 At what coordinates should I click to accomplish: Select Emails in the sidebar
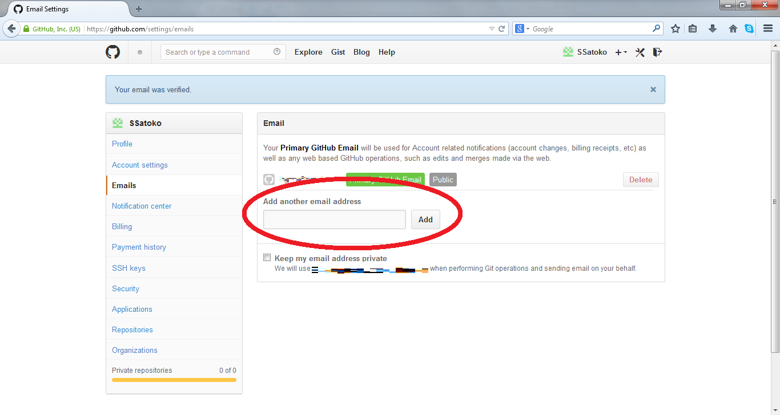(174, 185)
